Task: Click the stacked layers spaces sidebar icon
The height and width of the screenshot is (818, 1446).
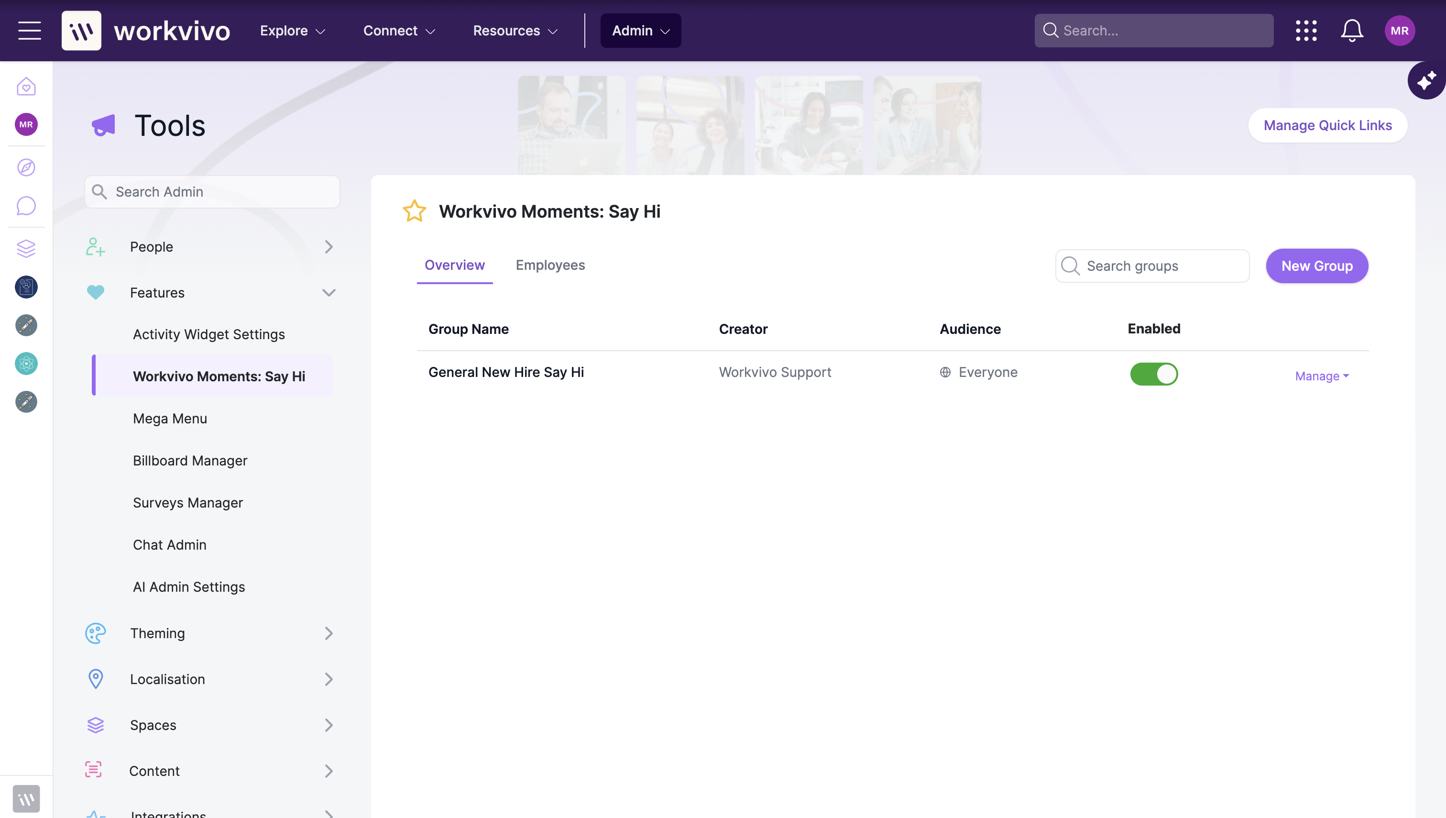Action: (26, 248)
